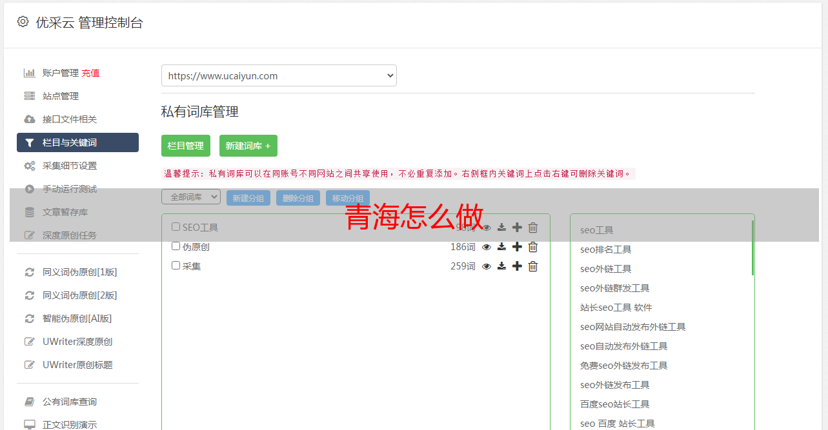
Task: Select 栏目与关键词 sidebar item
Action: [x=77, y=142]
